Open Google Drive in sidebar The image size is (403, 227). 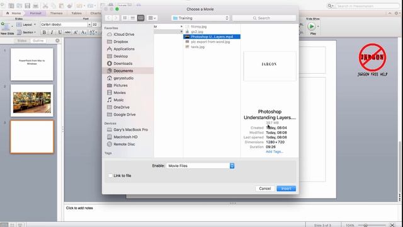click(125, 115)
